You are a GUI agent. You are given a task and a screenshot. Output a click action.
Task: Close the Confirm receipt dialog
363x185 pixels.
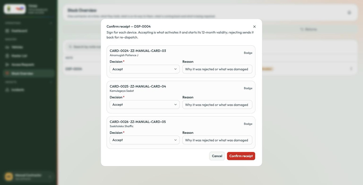pyautogui.click(x=254, y=27)
